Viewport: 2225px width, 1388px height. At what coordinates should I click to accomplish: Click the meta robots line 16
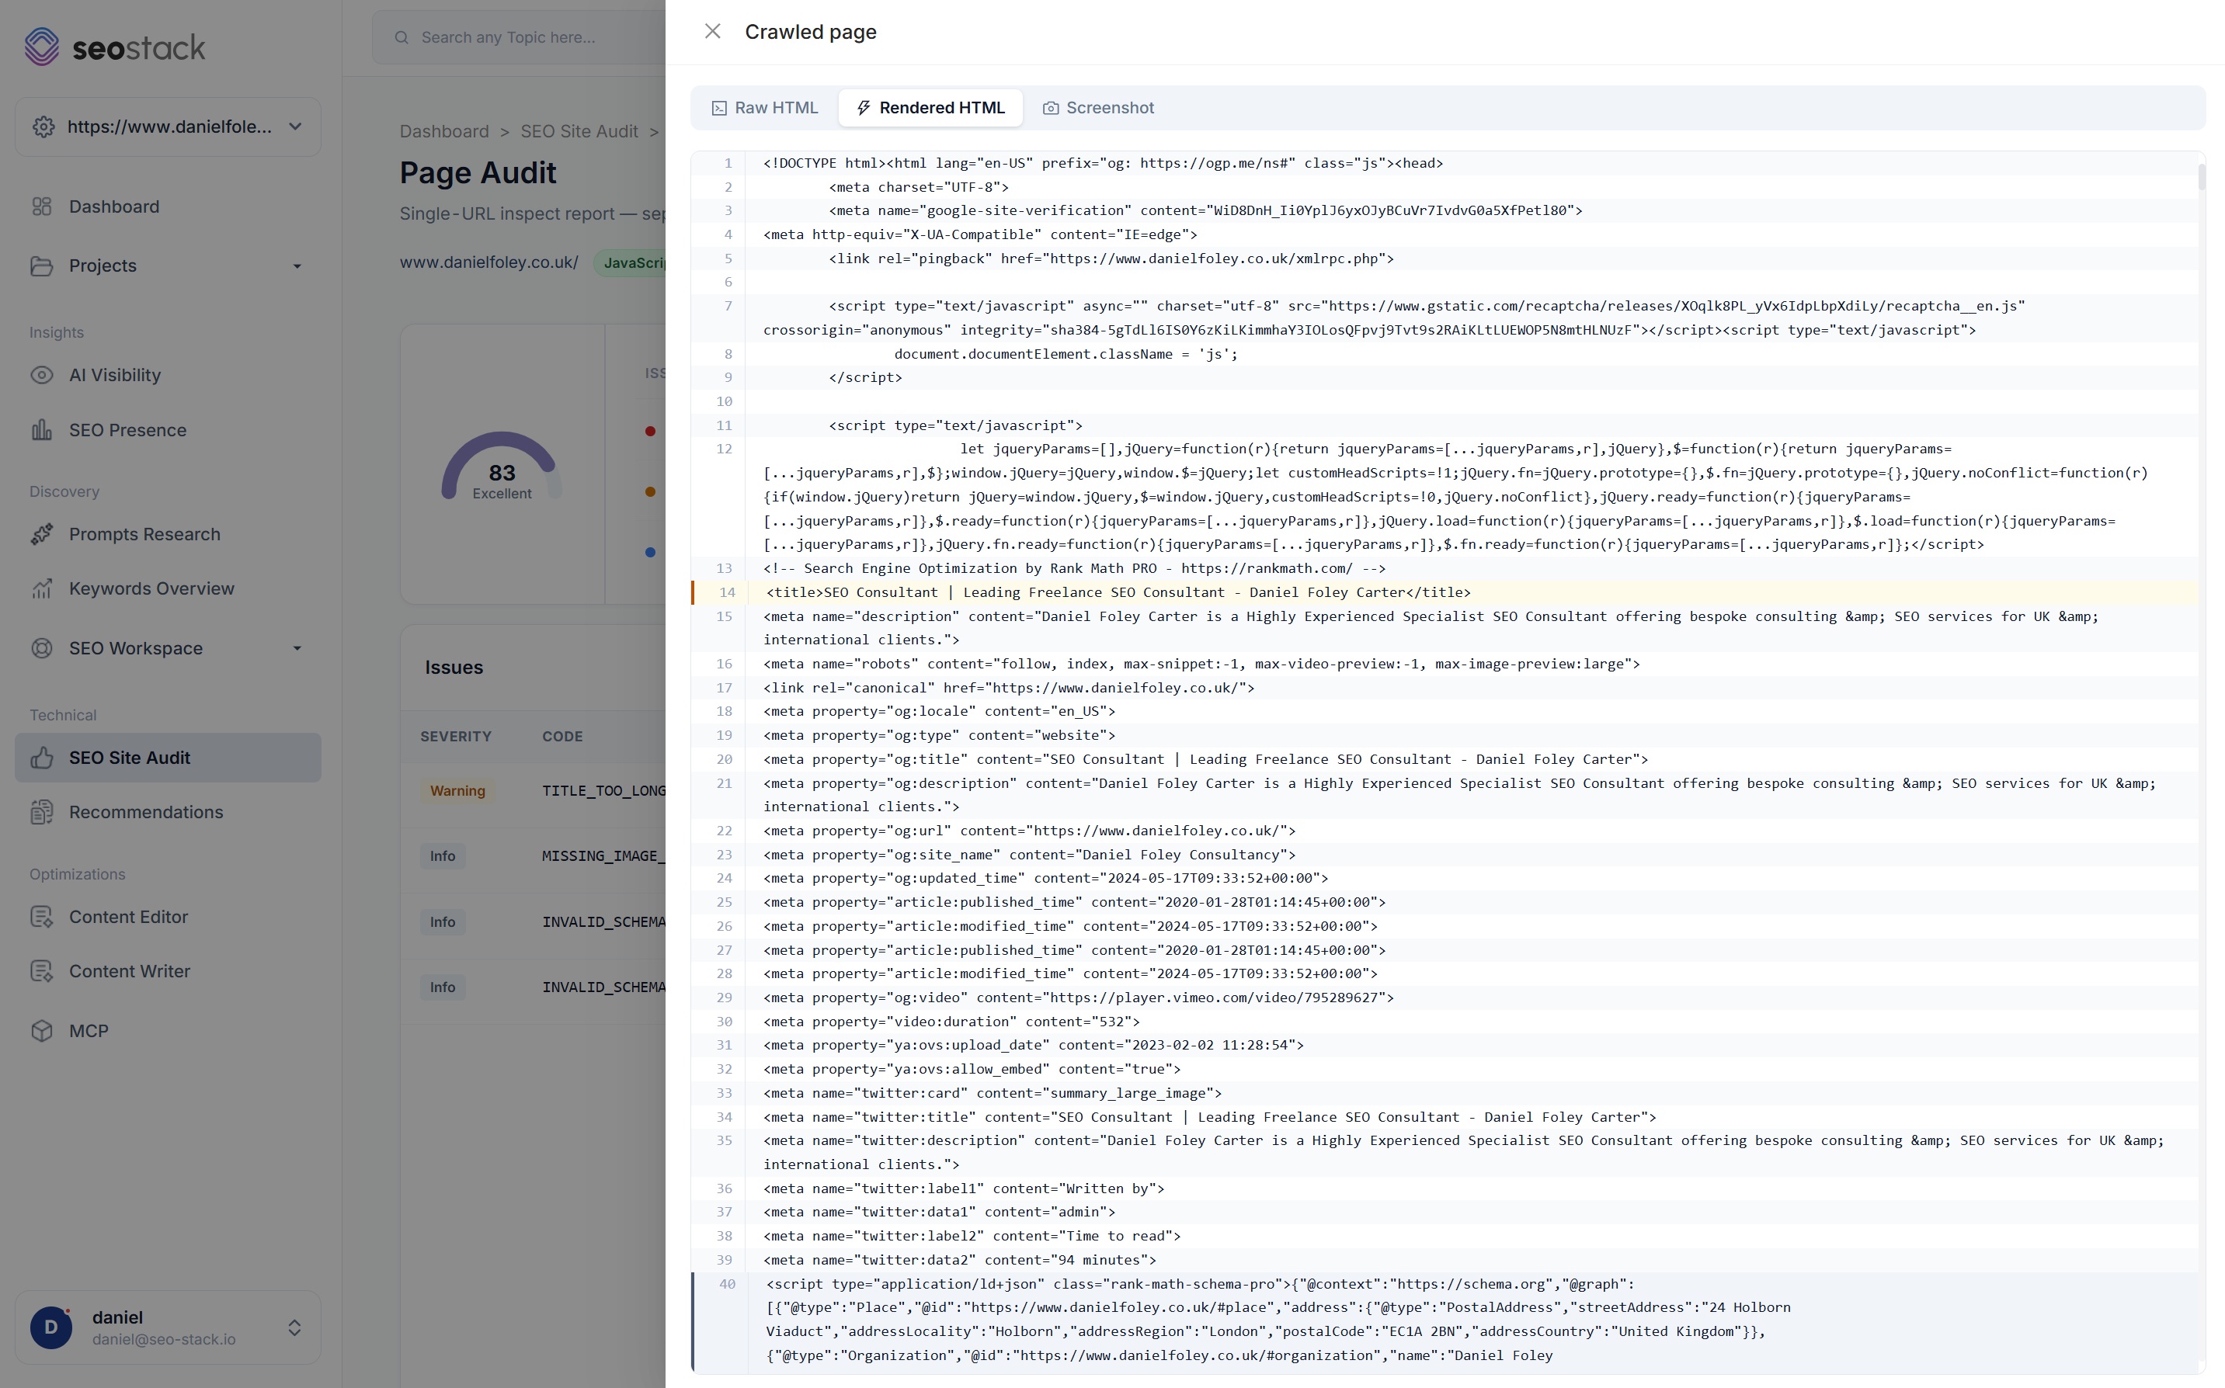1201,664
